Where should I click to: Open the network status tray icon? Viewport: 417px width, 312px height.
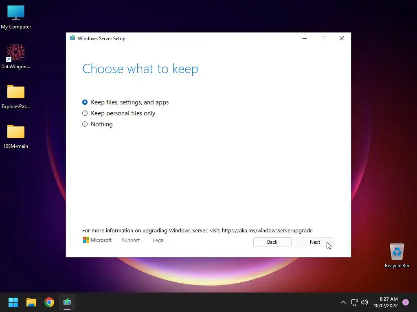(x=355, y=302)
